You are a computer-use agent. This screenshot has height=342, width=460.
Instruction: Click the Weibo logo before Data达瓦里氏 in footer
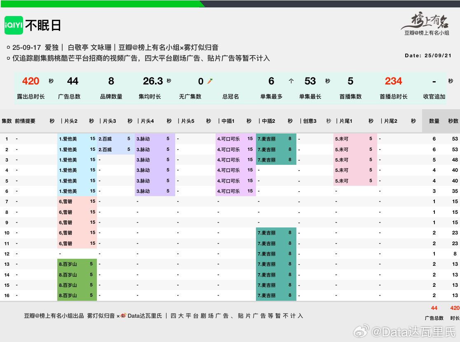point(123,316)
